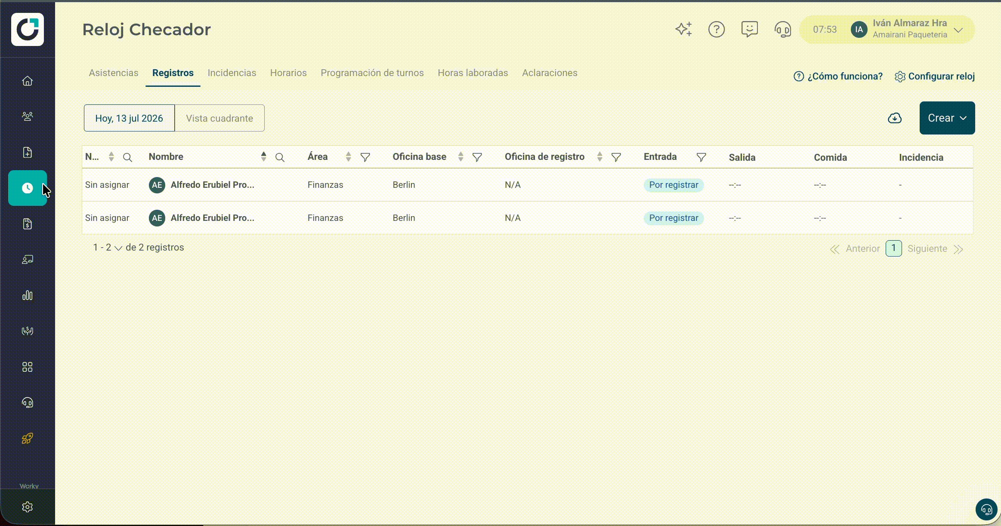Image resolution: width=1001 pixels, height=526 pixels.
Task: Filter the Oficina base column
Action: point(477,157)
